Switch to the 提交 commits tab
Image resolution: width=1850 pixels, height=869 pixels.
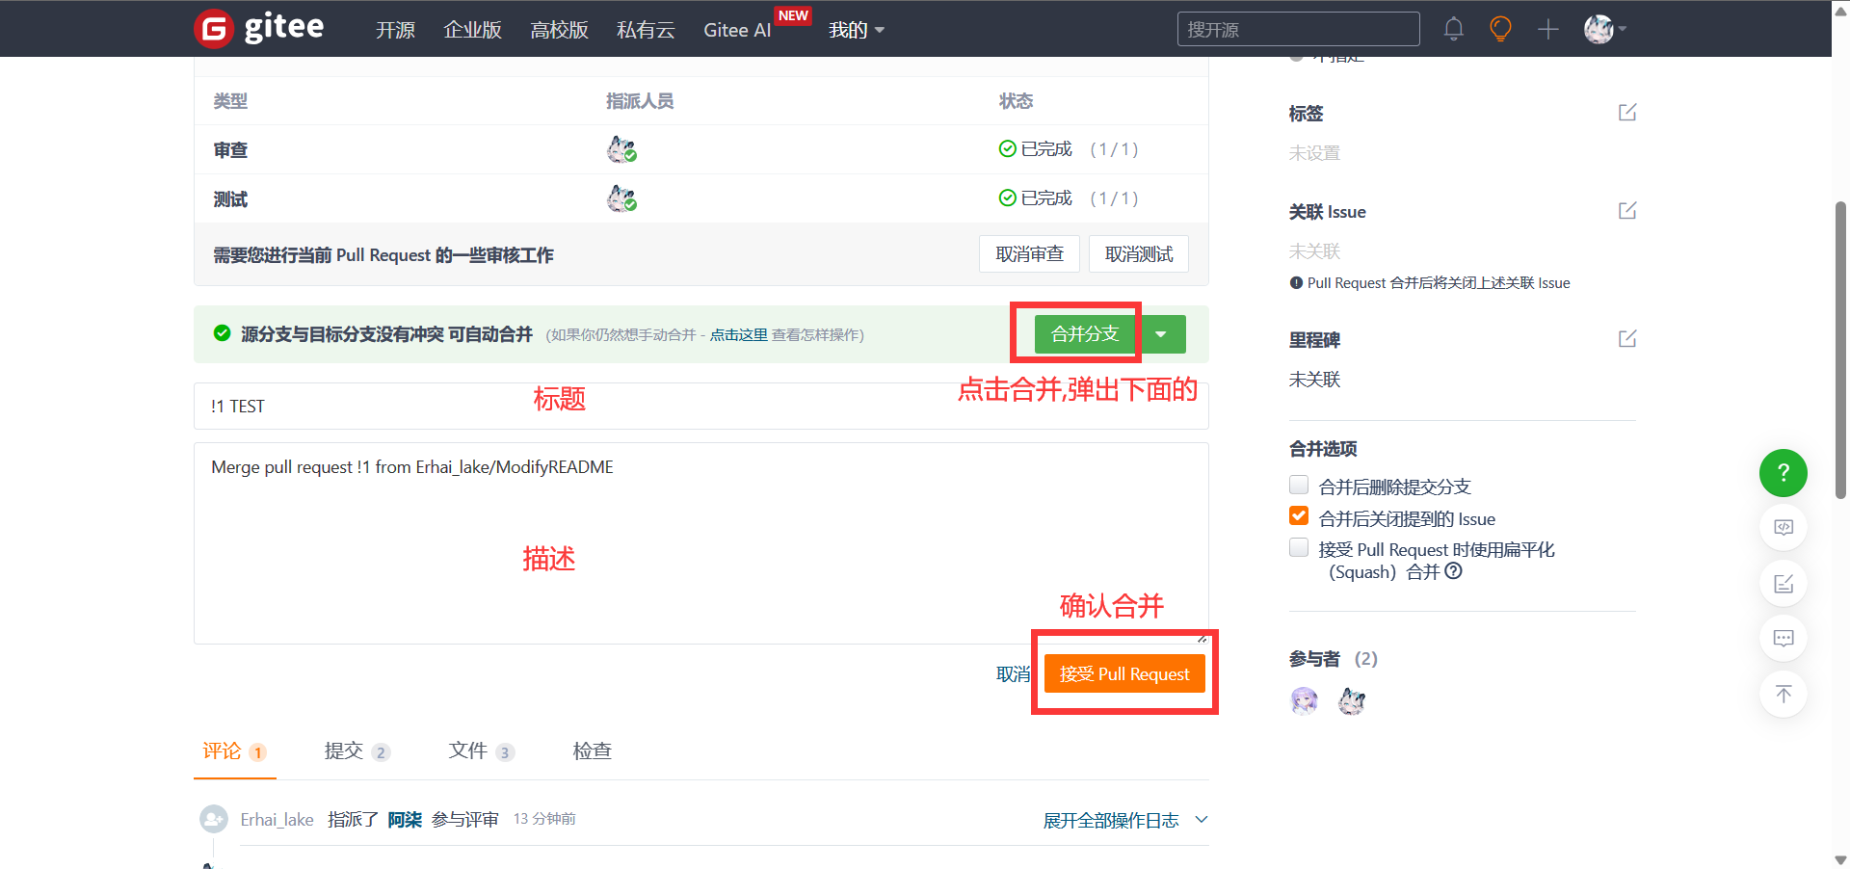coord(356,750)
